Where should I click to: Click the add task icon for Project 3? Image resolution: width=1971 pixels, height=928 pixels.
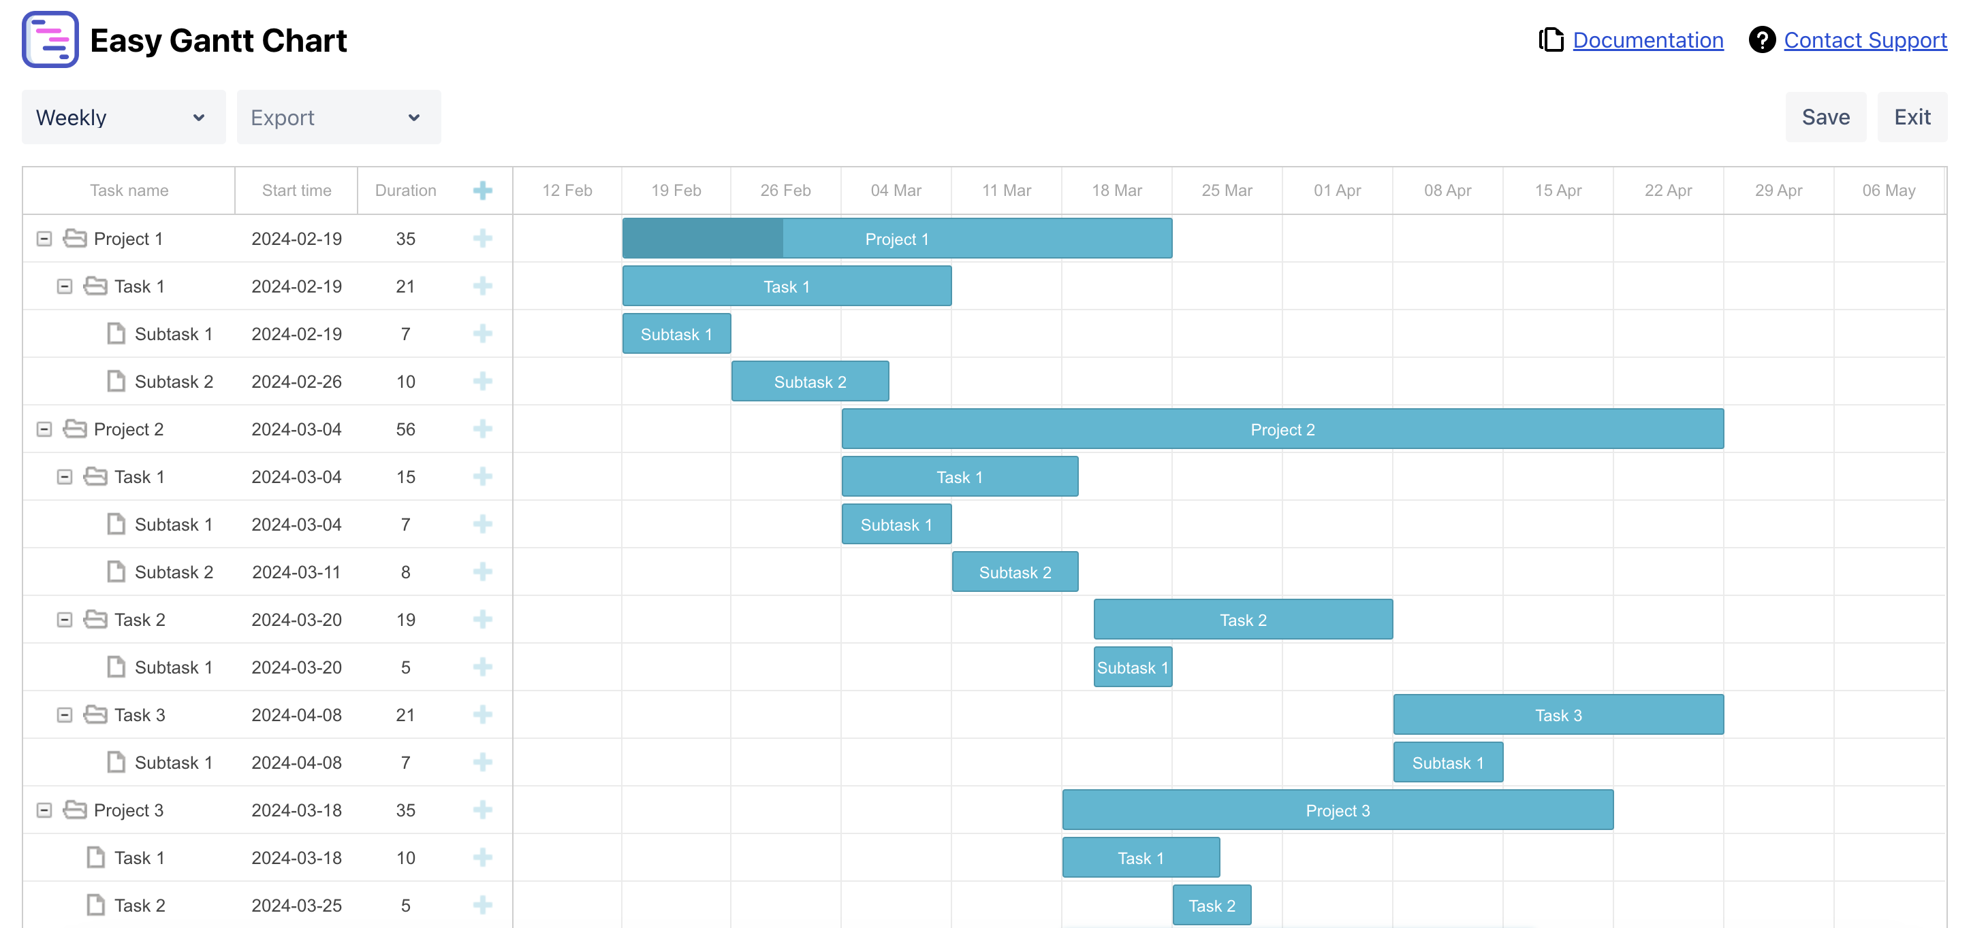[483, 810]
